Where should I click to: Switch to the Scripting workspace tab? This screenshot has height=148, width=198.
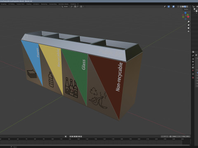point(73,4)
